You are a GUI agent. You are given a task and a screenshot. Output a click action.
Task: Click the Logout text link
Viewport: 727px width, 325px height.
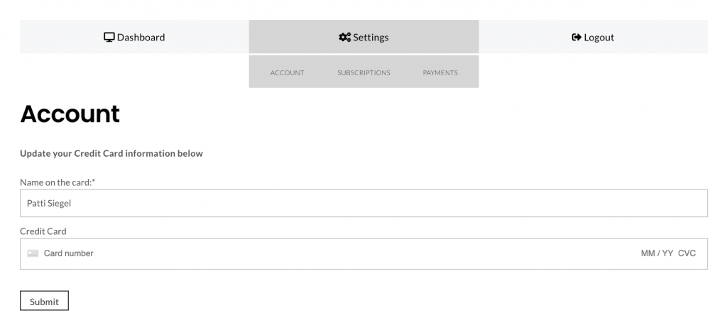tap(599, 38)
